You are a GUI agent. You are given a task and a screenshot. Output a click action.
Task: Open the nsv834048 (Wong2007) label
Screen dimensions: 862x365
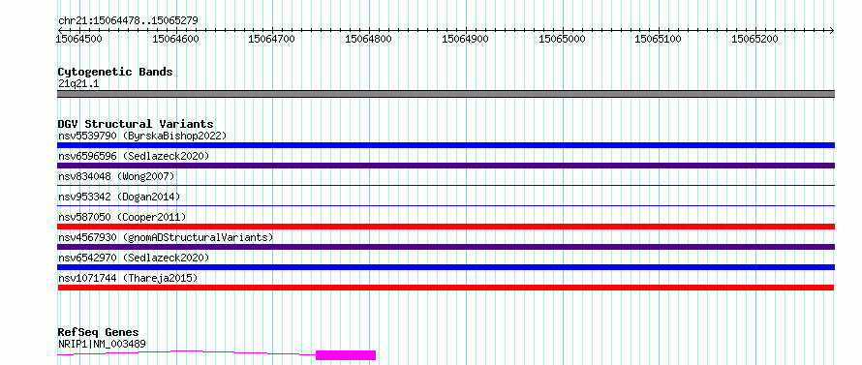click(116, 176)
